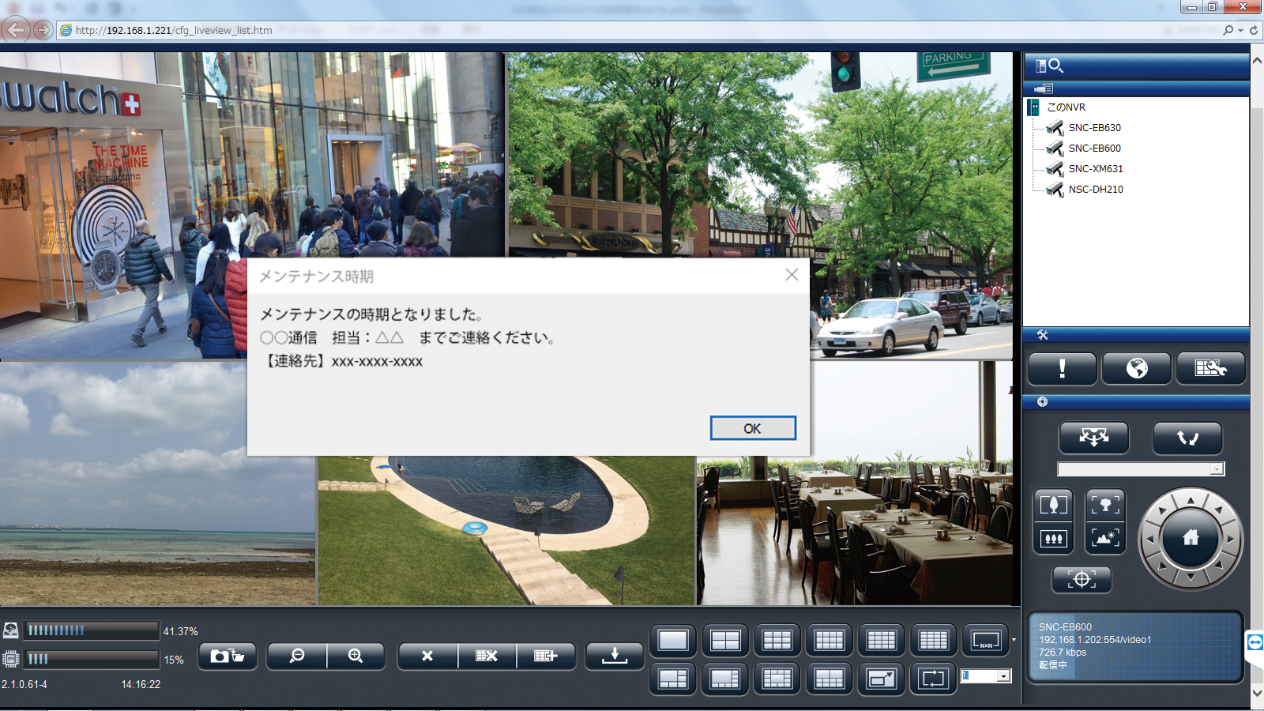Select the two-top three-bottom layout
Image resolution: width=1264 pixels, height=711 pixels.
pyautogui.click(x=829, y=679)
